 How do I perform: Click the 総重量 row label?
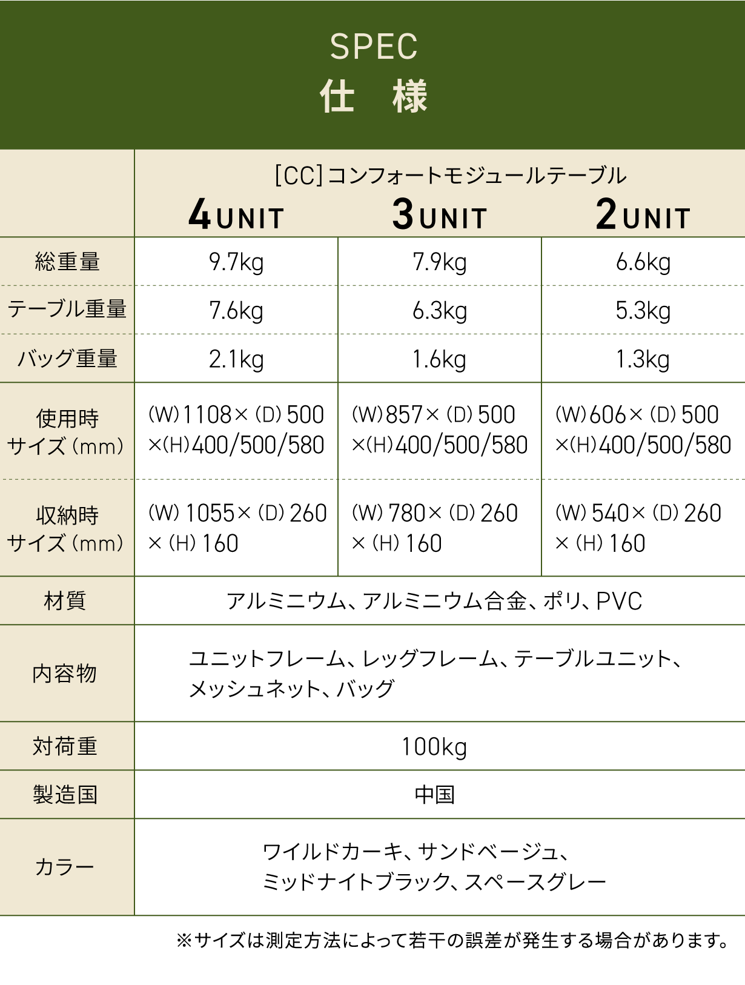tap(67, 262)
